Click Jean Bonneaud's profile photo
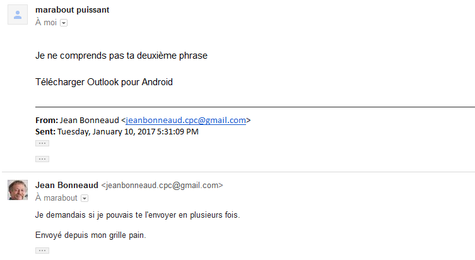 pyautogui.click(x=17, y=190)
